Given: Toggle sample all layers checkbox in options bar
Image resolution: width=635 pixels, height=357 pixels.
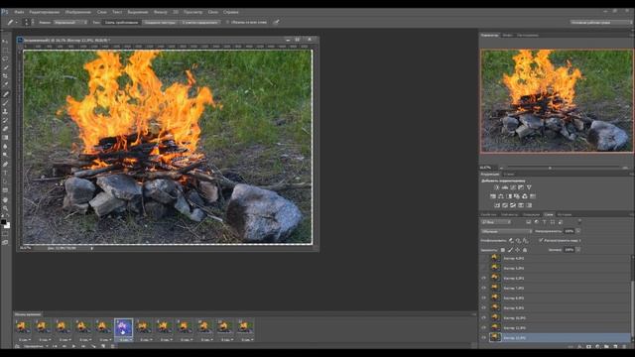Looking at the screenshot, I should click(227, 22).
